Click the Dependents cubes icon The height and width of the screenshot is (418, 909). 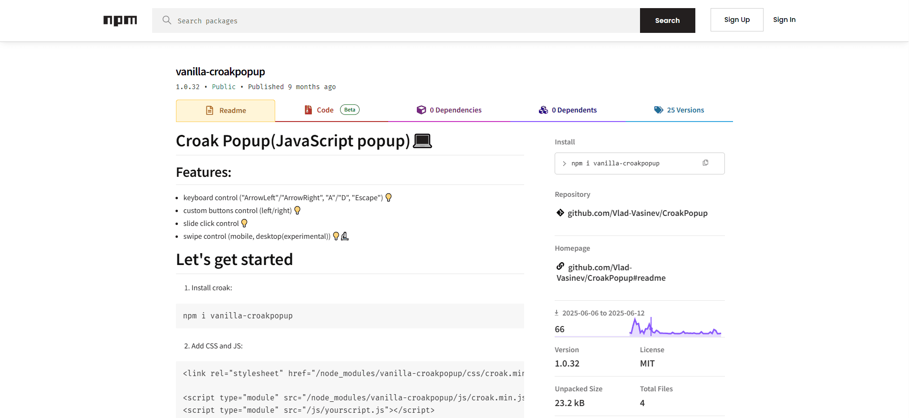[543, 110]
